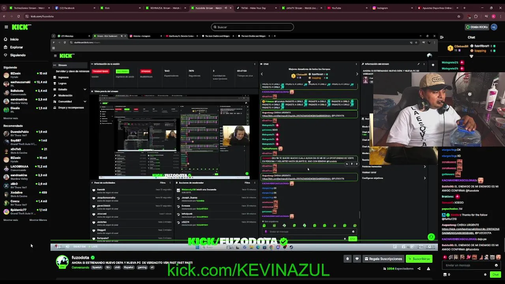
Task: Click 1054 Espectadores viewer count
Action: coord(398,269)
